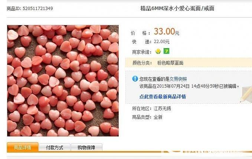This screenshot has height=159, width=252.
Task: Click the edit timestamp 2015年07月24日 text
Action: point(173,86)
